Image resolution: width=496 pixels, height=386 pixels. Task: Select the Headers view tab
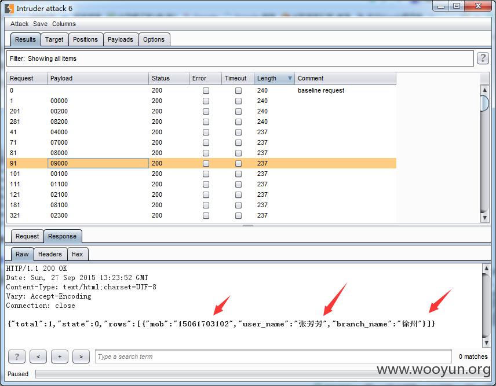point(50,254)
